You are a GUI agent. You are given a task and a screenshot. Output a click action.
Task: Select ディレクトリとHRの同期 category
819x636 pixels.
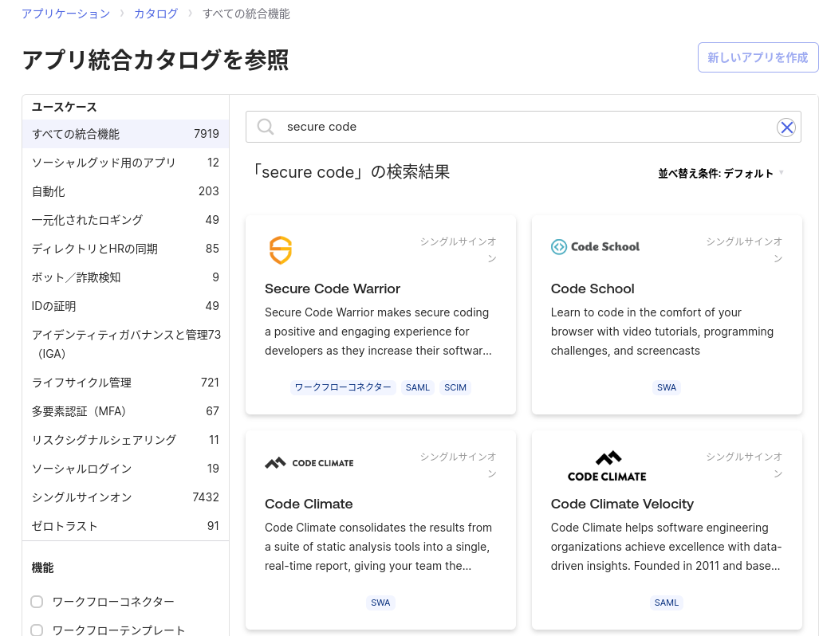click(x=125, y=249)
